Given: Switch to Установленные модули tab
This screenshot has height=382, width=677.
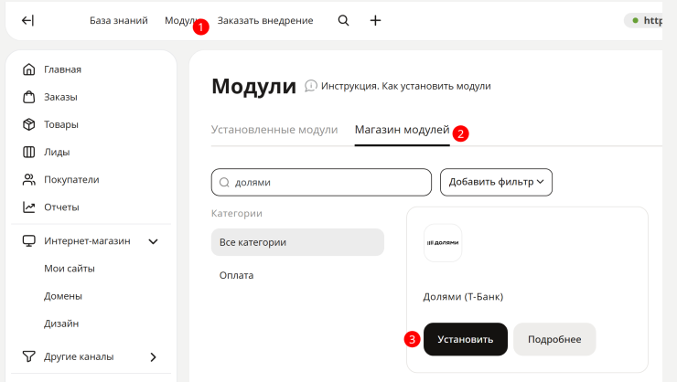Looking at the screenshot, I should point(274,130).
